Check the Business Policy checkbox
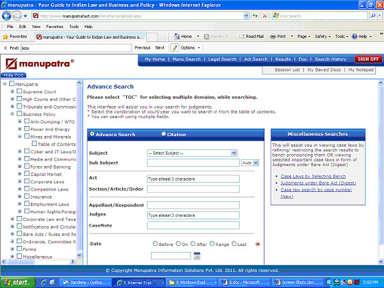This screenshot has width=384, height=288. coord(19,114)
